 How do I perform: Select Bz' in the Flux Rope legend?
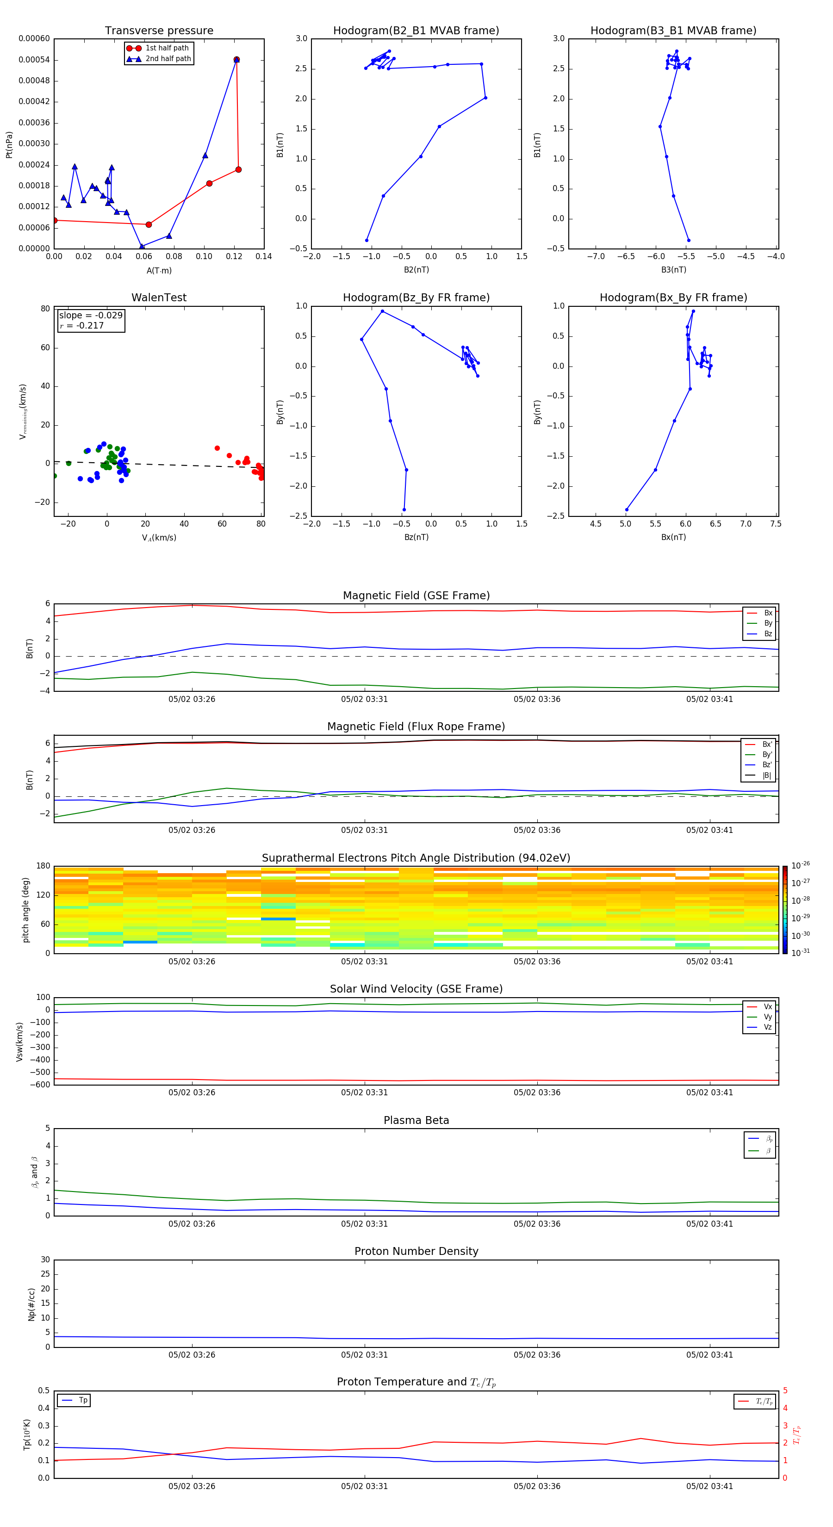point(759,765)
